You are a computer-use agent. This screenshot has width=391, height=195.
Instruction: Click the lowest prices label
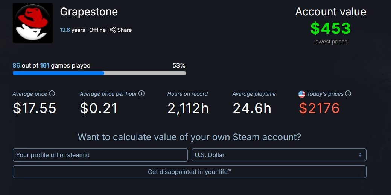[x=331, y=42]
